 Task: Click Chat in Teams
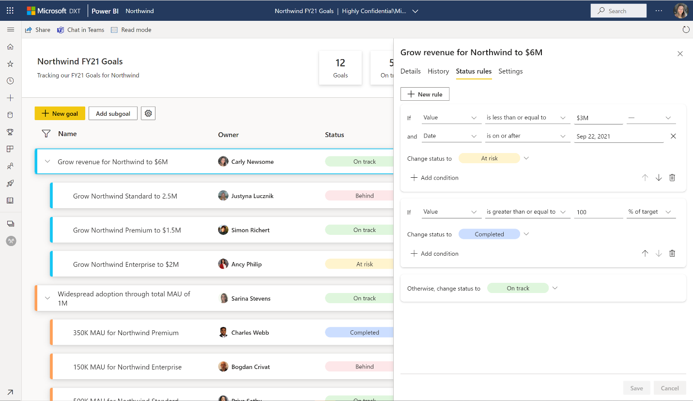81,30
